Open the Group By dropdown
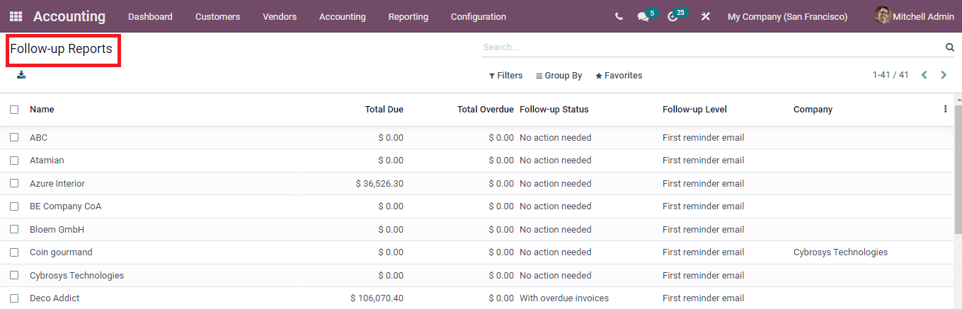The width and height of the screenshot is (962, 309). click(559, 76)
